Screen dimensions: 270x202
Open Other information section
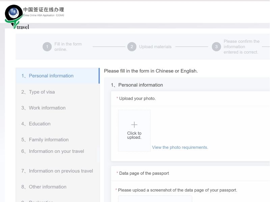point(48,187)
